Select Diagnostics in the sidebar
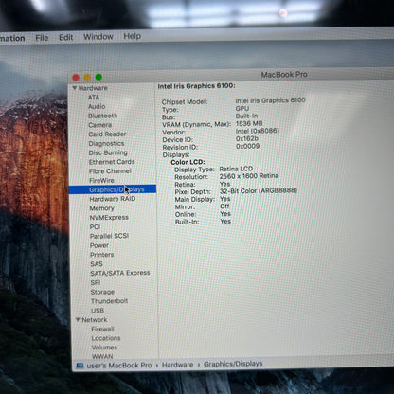 coord(106,143)
